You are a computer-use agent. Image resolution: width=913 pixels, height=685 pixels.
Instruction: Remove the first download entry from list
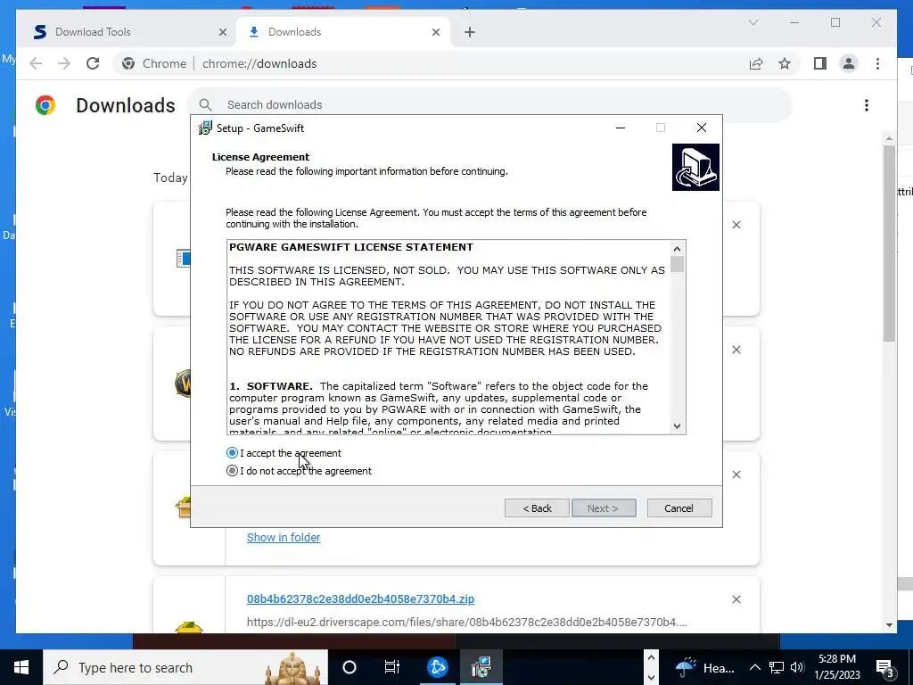click(736, 225)
